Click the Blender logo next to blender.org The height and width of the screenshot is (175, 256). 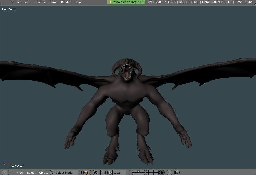point(110,2)
